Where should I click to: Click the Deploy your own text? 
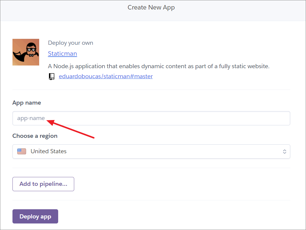click(70, 43)
